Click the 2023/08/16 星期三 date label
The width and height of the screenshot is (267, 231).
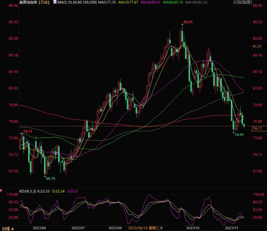click(x=144, y=228)
